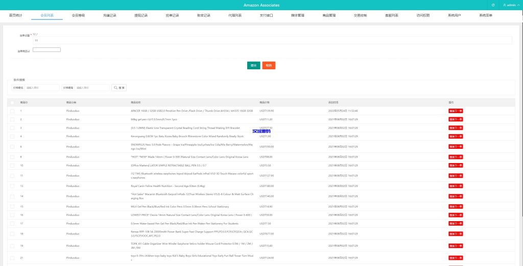Click the red action button for APACER row
The image size is (523, 266).
[456, 111]
